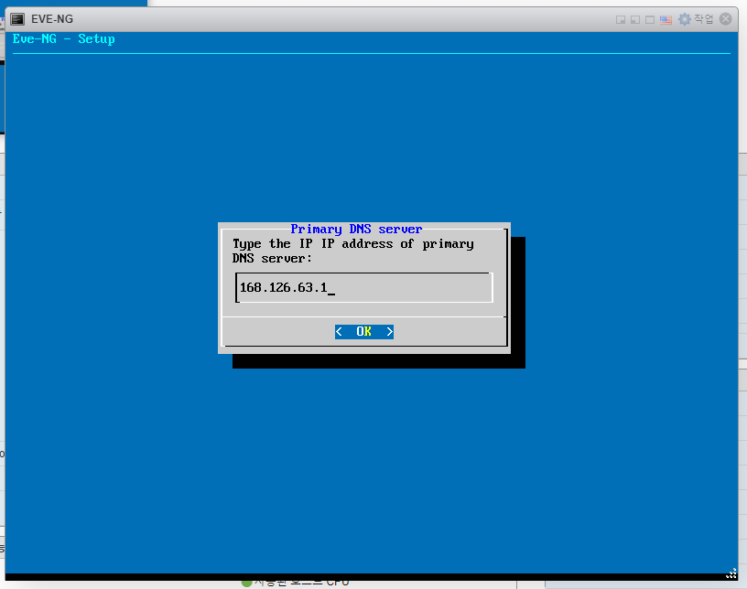
Task: Shrink console using first window-size icon
Action: [x=621, y=19]
